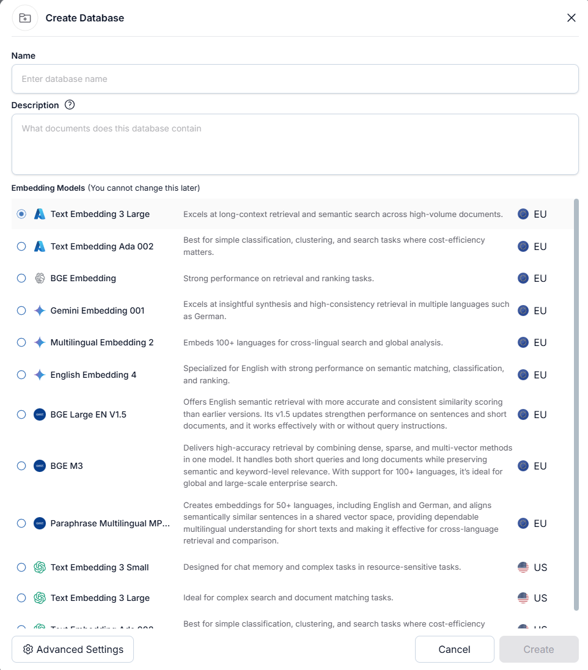Select the Multilingual Embedding 2 radio button

[x=21, y=342]
